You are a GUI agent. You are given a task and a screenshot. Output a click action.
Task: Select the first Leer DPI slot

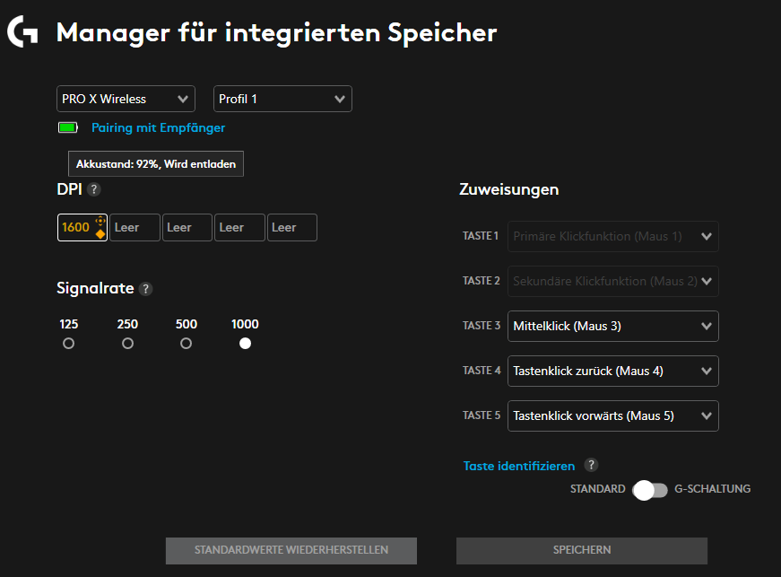tap(135, 228)
